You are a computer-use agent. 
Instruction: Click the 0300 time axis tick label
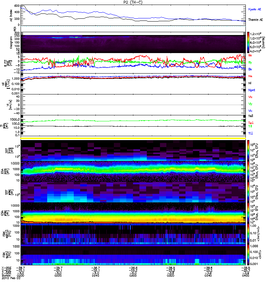133,276
